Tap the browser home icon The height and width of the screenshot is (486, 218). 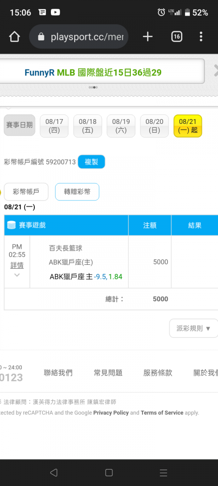click(15, 37)
